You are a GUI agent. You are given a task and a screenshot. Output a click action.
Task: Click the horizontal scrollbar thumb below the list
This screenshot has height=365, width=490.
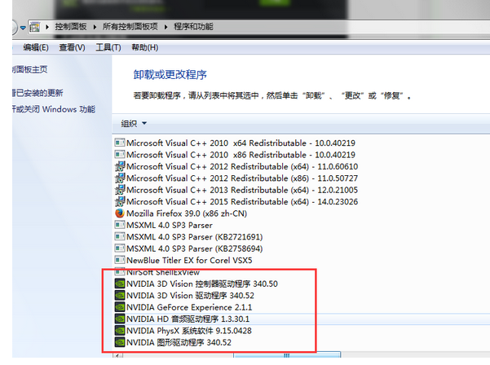(x=287, y=355)
